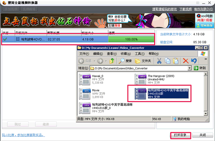Click the Explorer scrollbar down arrow
The image size is (215, 141).
pyautogui.click(x=206, y=114)
